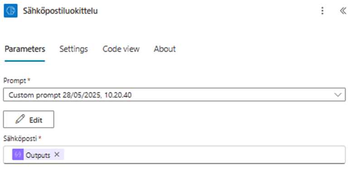The width and height of the screenshot is (348, 186).
Task: Remove the Outputs token with X
Action: point(57,154)
